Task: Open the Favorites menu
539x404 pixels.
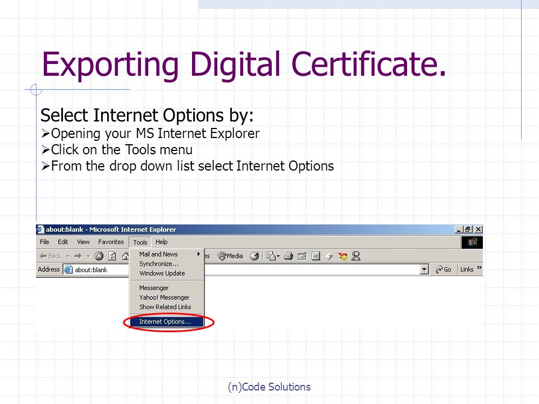Action: [111, 242]
